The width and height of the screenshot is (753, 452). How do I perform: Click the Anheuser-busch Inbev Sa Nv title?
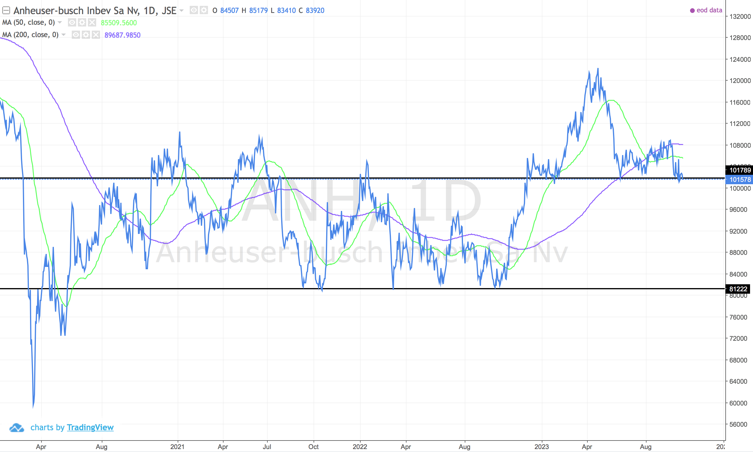95,11
